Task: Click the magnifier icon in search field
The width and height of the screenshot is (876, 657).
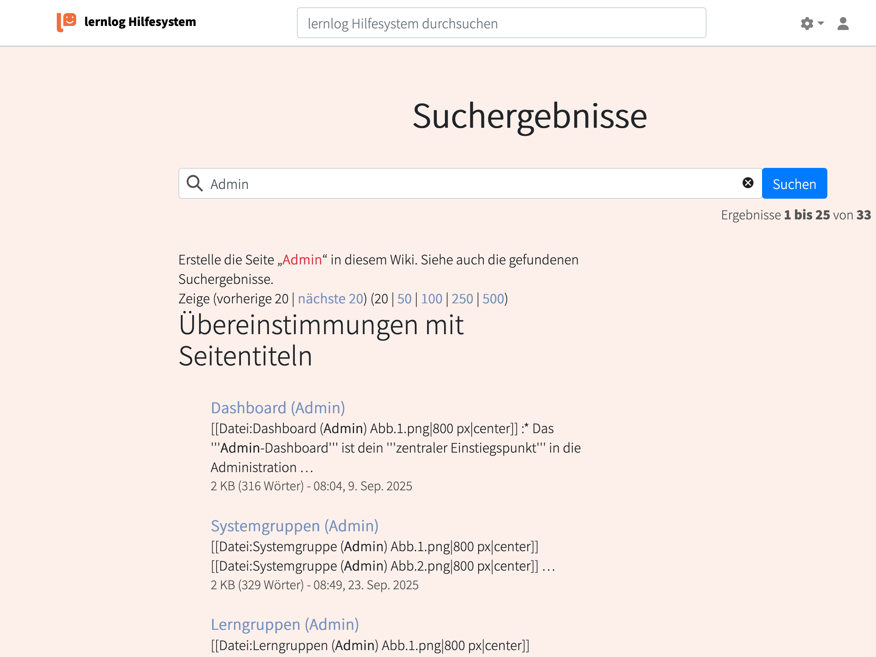Action: [x=195, y=183]
